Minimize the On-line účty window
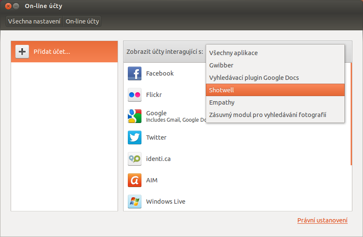Image resolution: width=363 pixels, height=237 pixels. click(16, 6)
